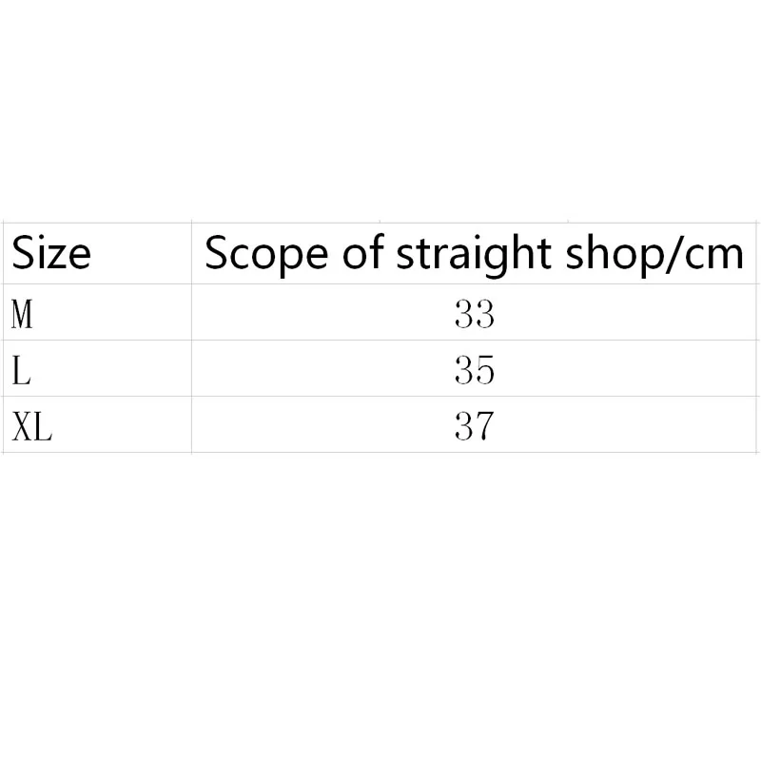761x761 pixels.
Task: Click the Size header cell
Action: 51,254
